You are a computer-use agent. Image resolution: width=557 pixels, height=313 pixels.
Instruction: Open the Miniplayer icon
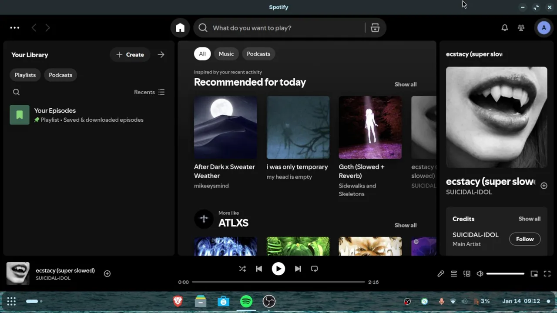coord(534,273)
